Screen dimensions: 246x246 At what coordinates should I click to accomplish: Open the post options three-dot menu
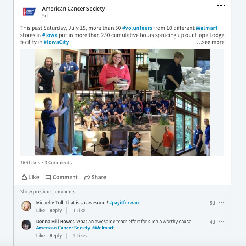tap(221, 6)
